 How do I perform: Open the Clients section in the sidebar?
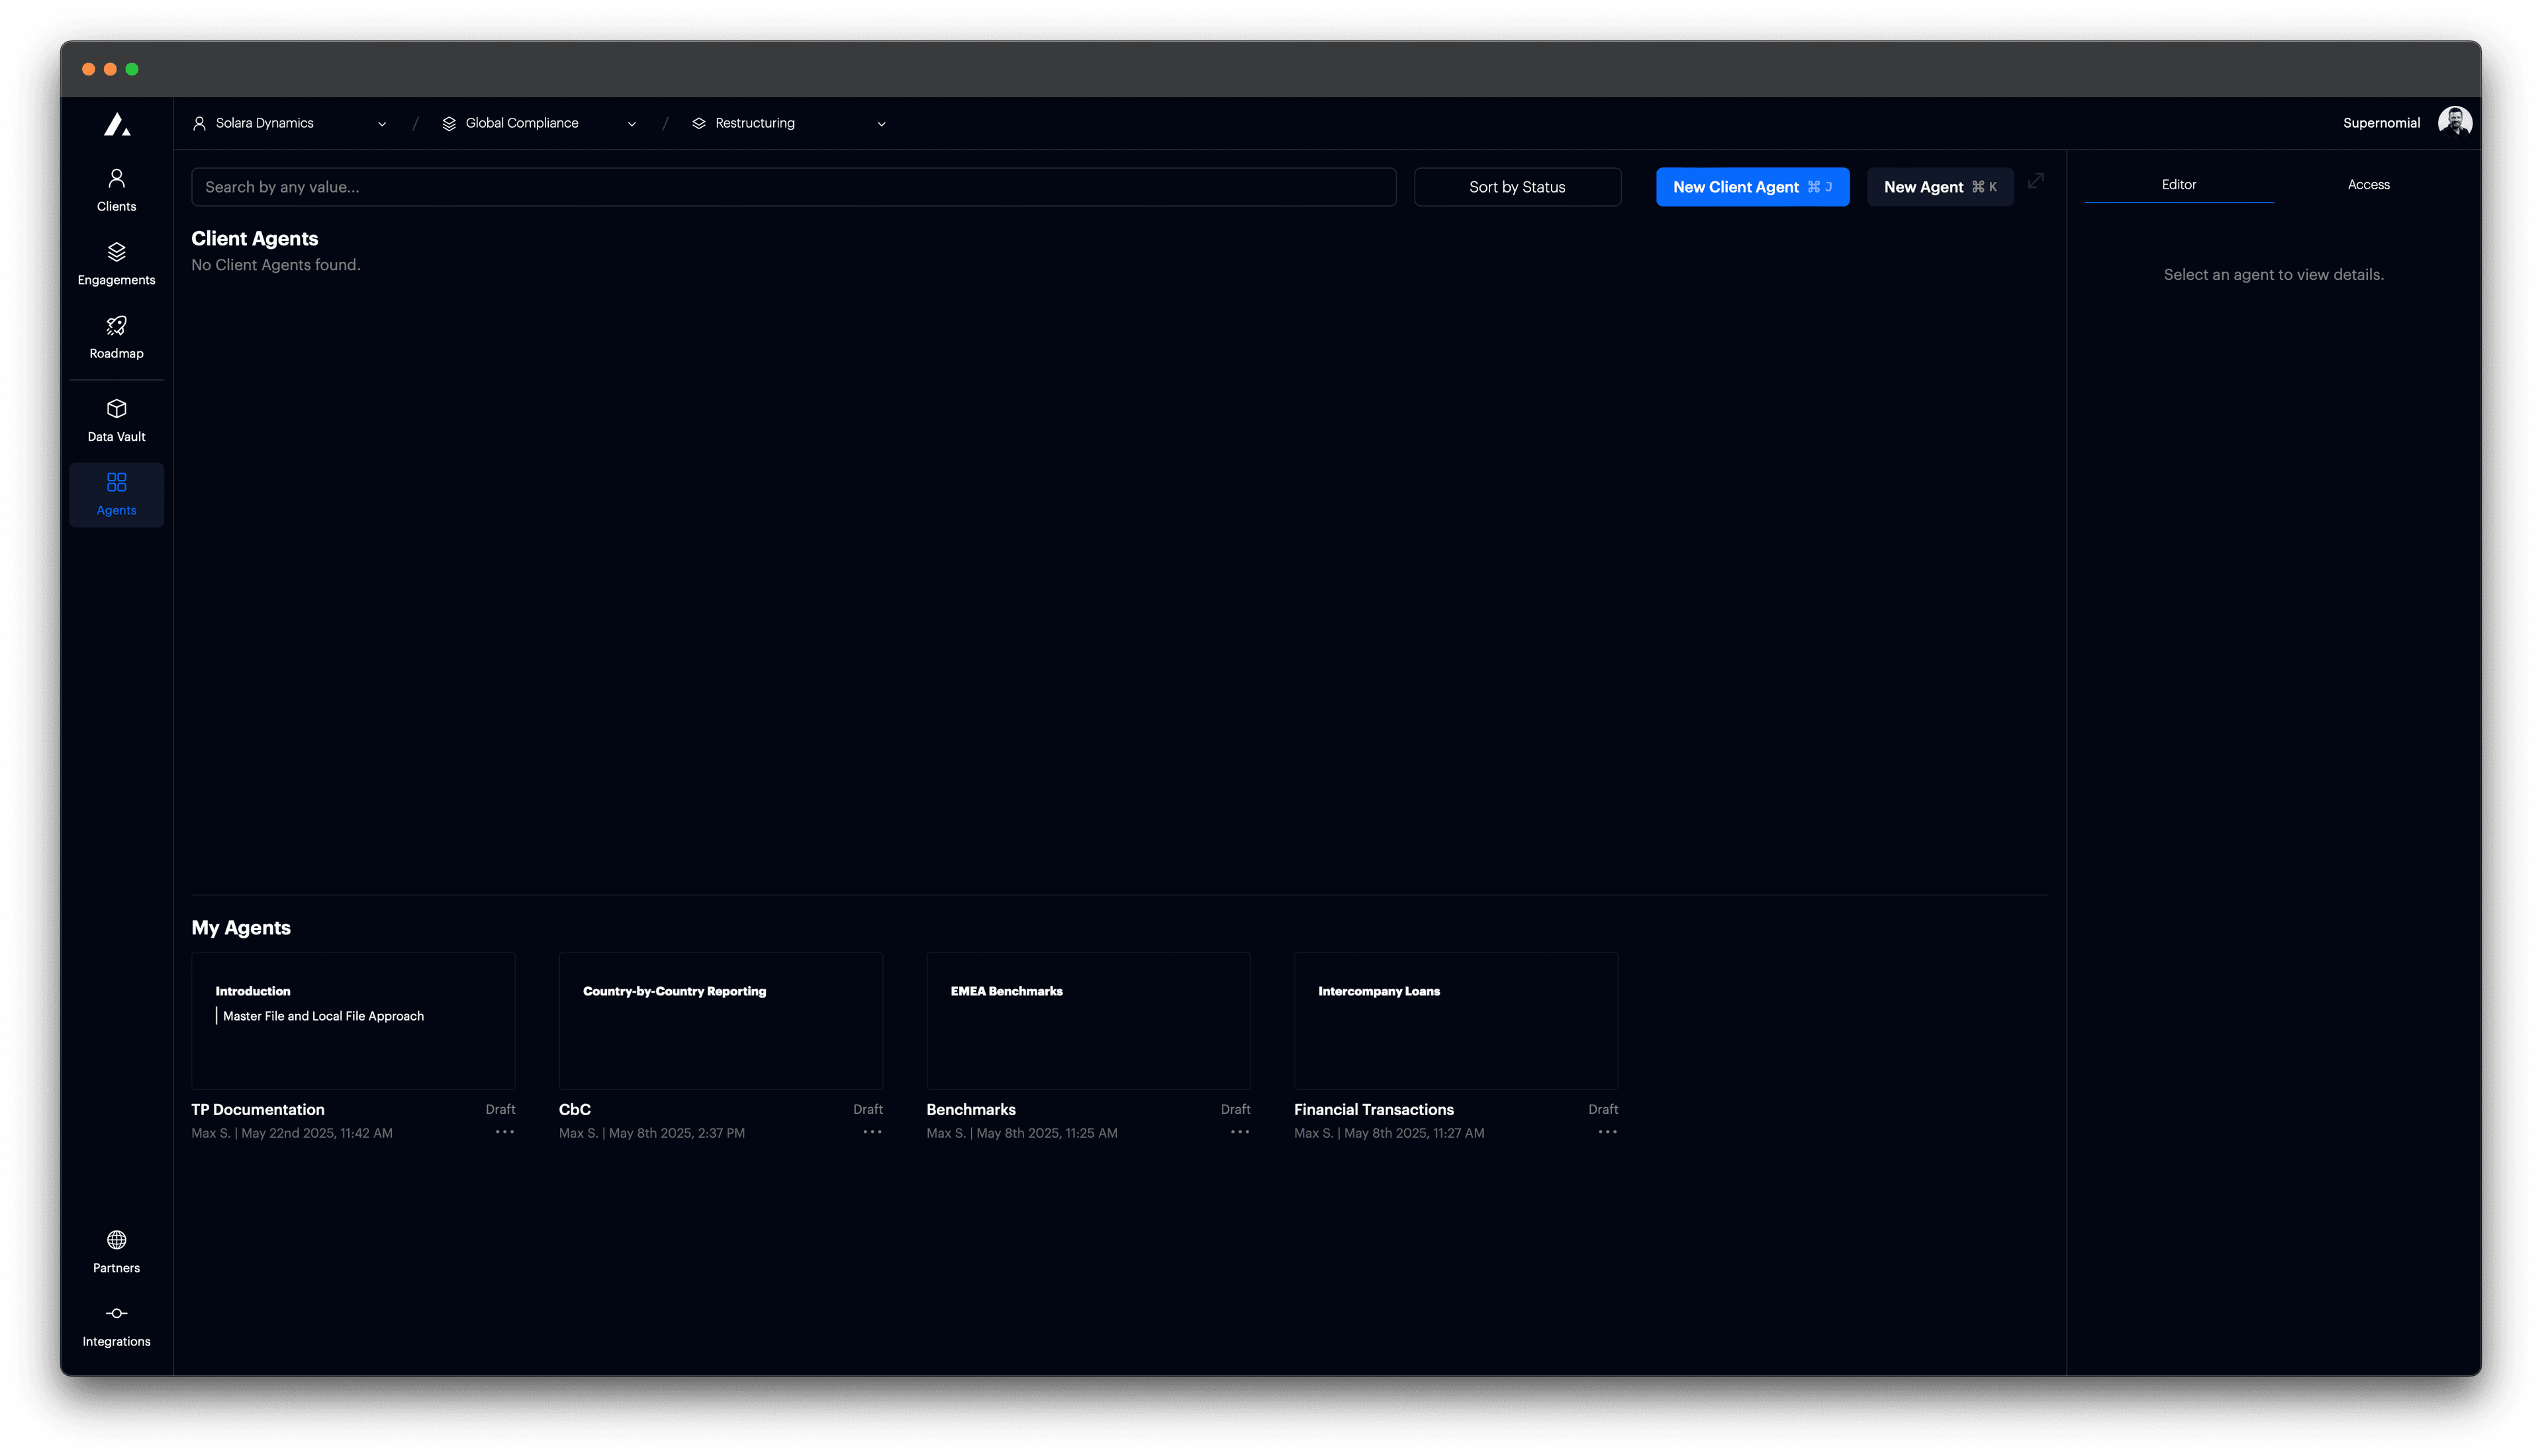(116, 189)
